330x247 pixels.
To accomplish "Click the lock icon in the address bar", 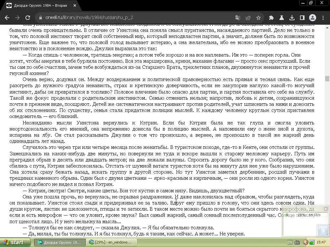I will pos(41,18).
